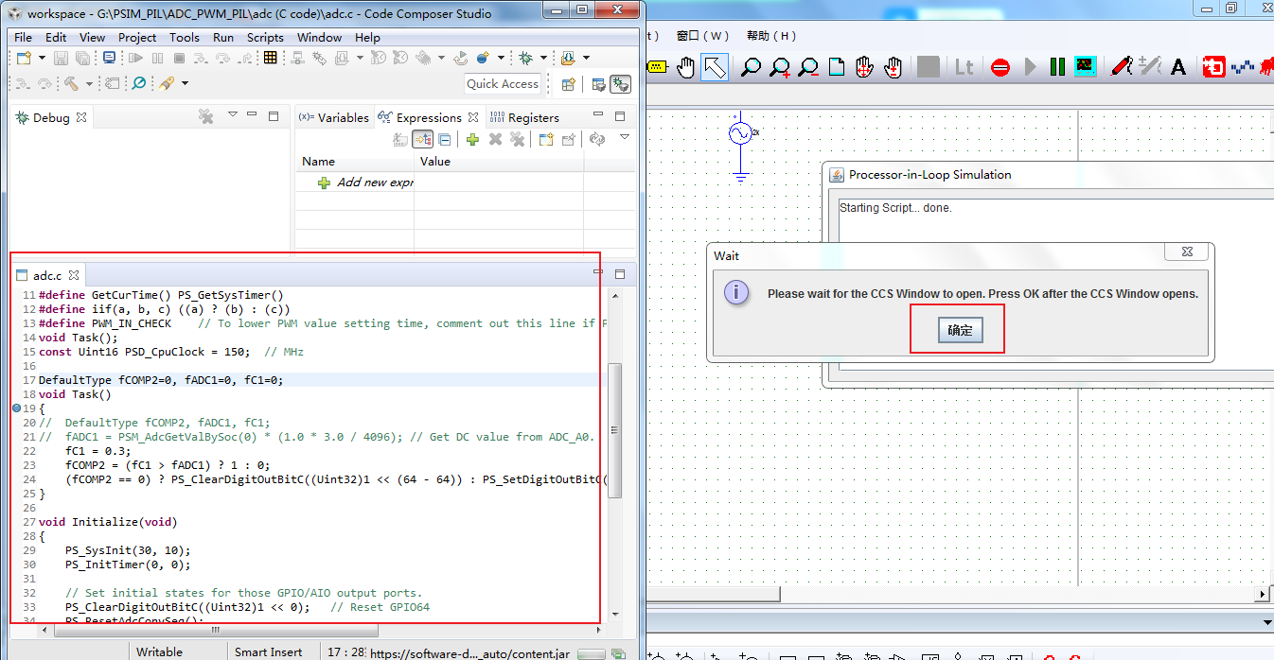
Task: Click the PSIM zoom-out magnifier icon
Action: click(808, 67)
